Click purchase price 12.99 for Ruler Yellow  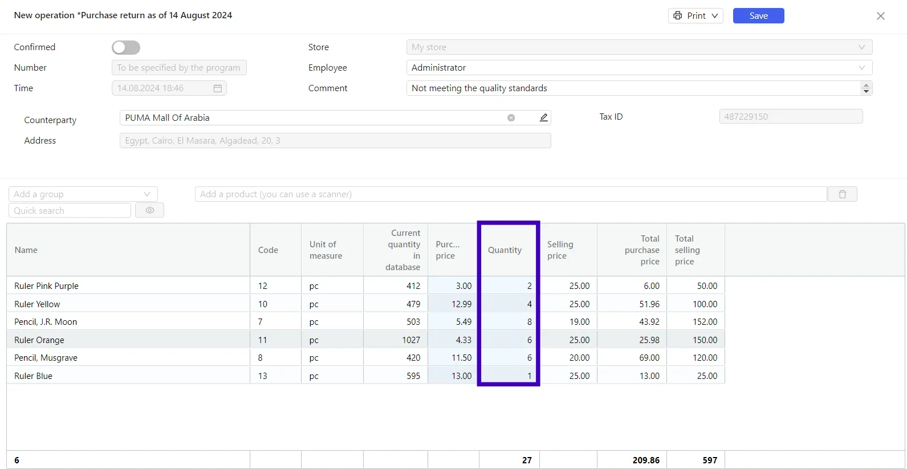(x=453, y=304)
